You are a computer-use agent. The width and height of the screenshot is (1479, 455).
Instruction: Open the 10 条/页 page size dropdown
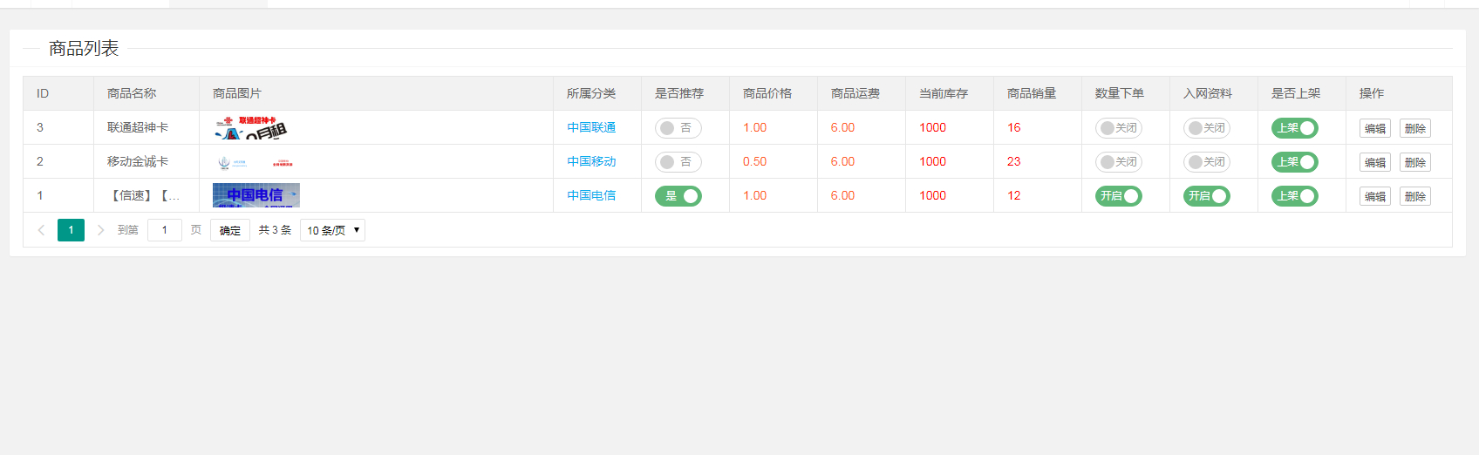pyautogui.click(x=332, y=230)
